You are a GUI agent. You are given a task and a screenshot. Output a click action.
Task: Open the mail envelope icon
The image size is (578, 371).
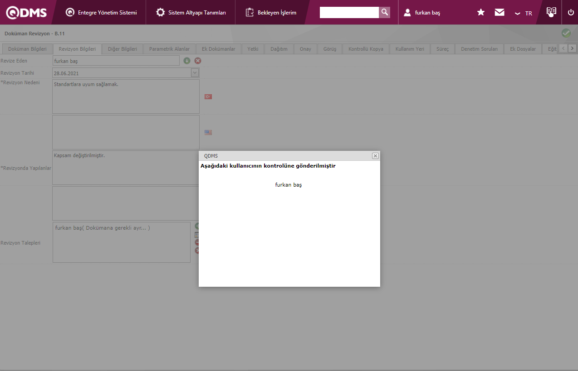(500, 13)
